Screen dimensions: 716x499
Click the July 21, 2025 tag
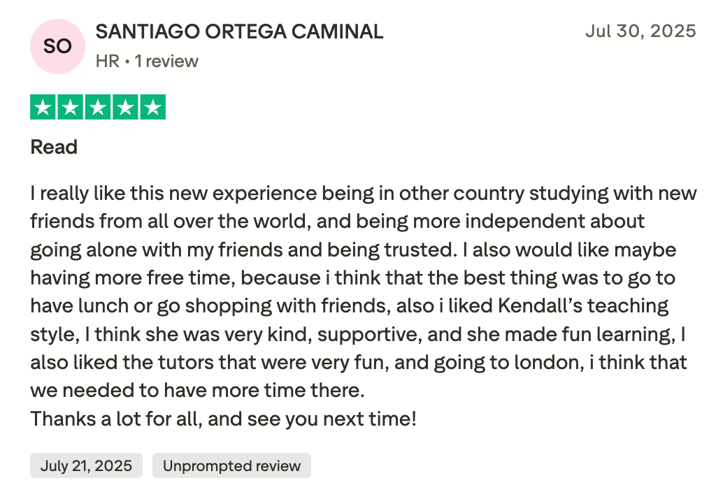[86, 465]
